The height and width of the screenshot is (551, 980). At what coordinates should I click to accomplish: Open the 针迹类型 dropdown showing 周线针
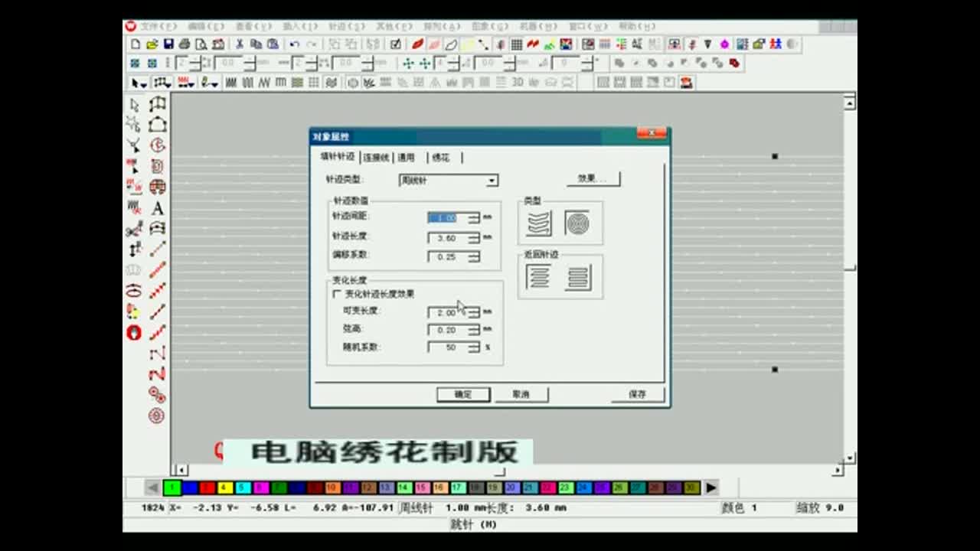coord(493,181)
